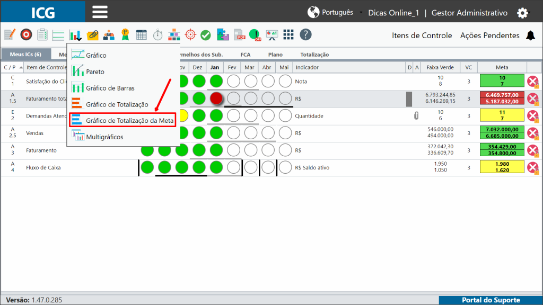Click the empty Fev circle for Satisfação row
Screen dimensions: 543x305
click(x=233, y=81)
